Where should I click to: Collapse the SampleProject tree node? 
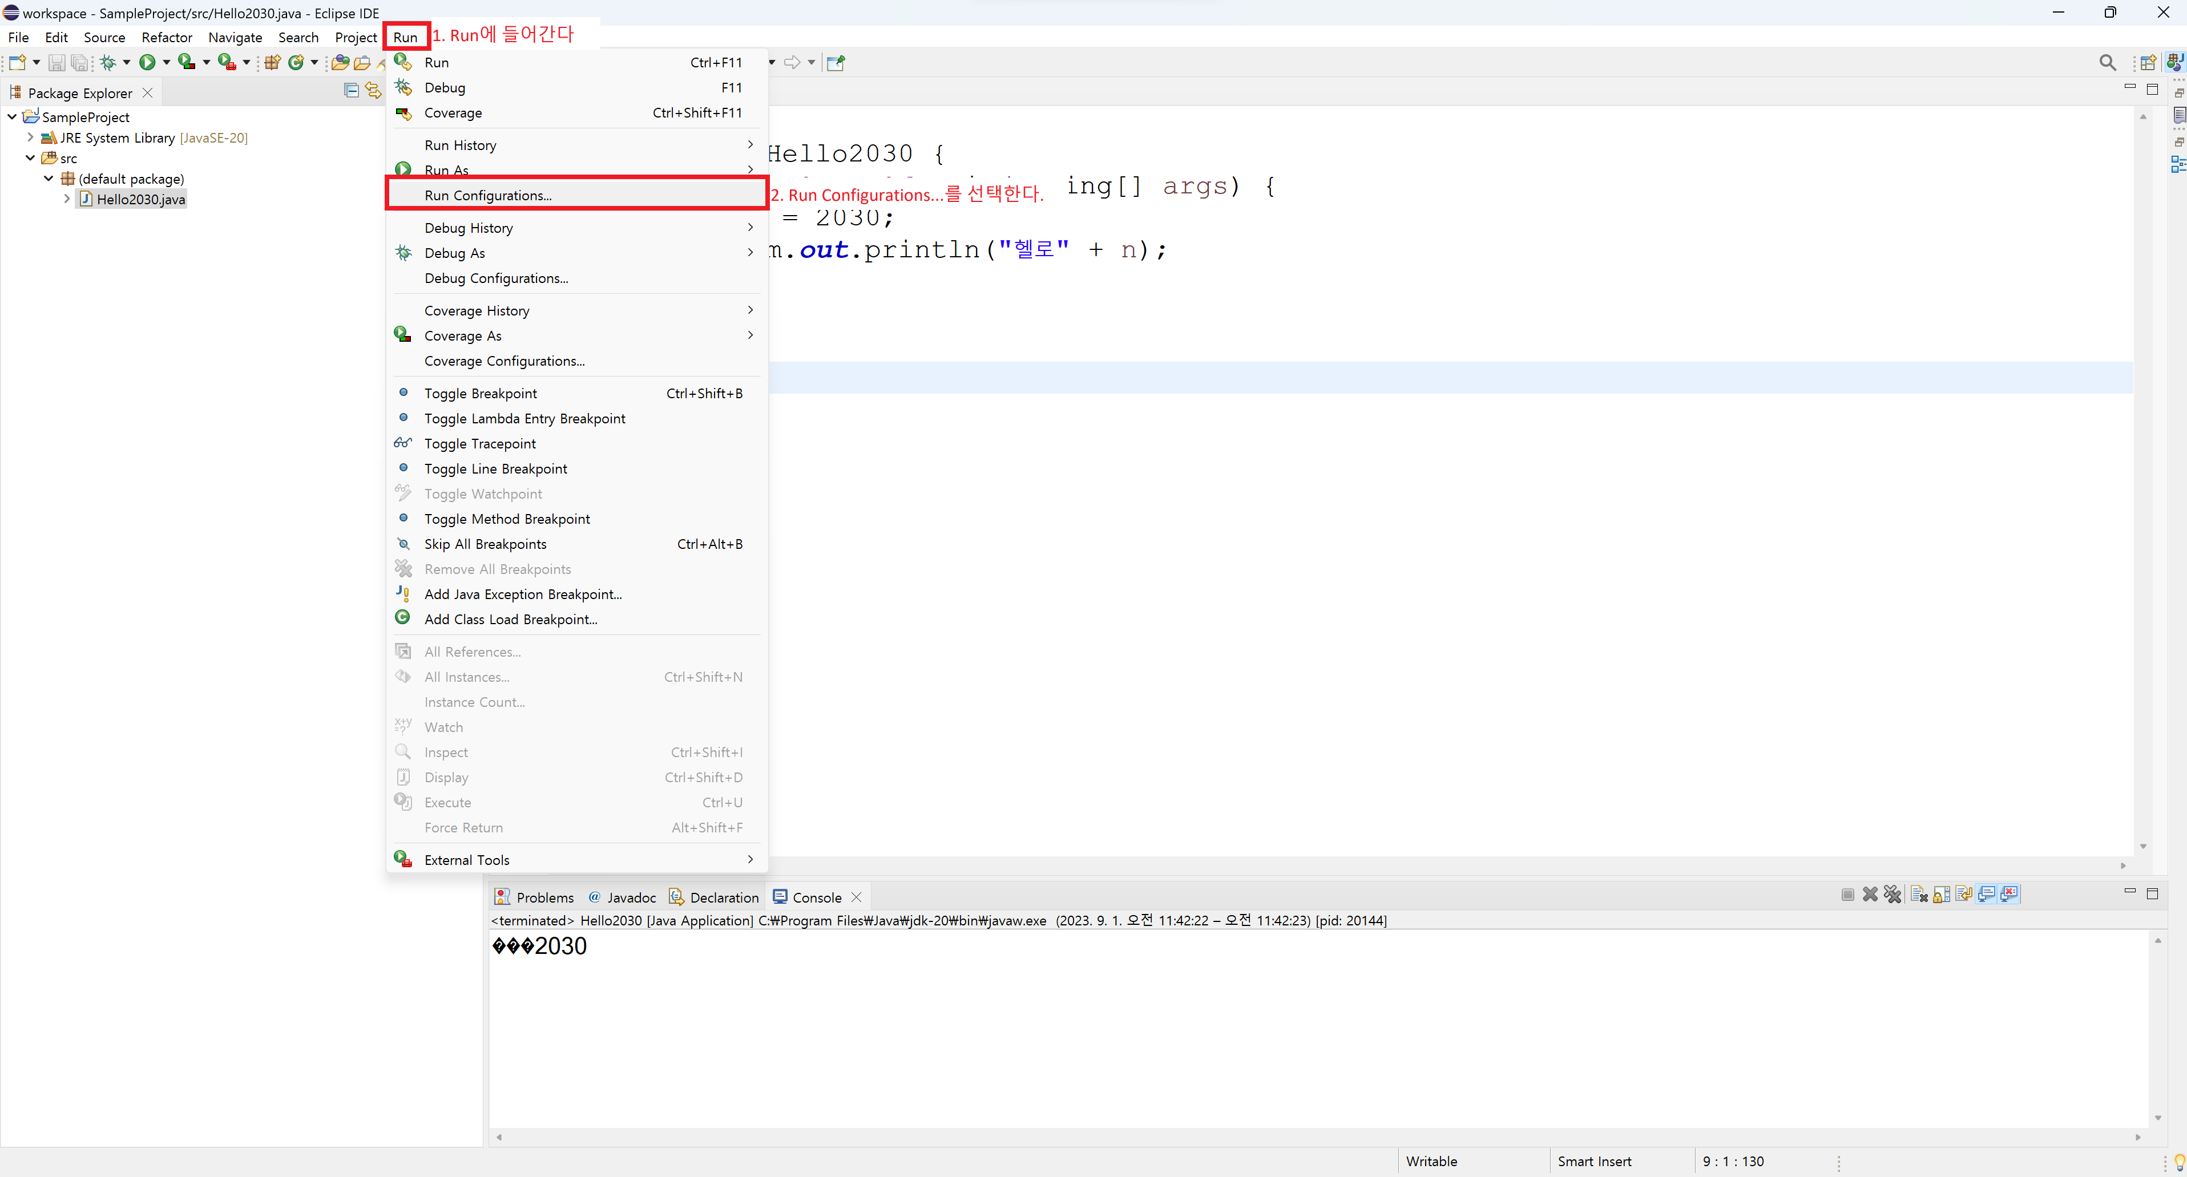[12, 116]
